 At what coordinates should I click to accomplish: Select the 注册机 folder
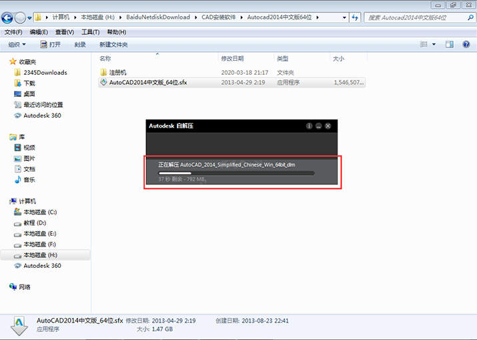click(113, 73)
